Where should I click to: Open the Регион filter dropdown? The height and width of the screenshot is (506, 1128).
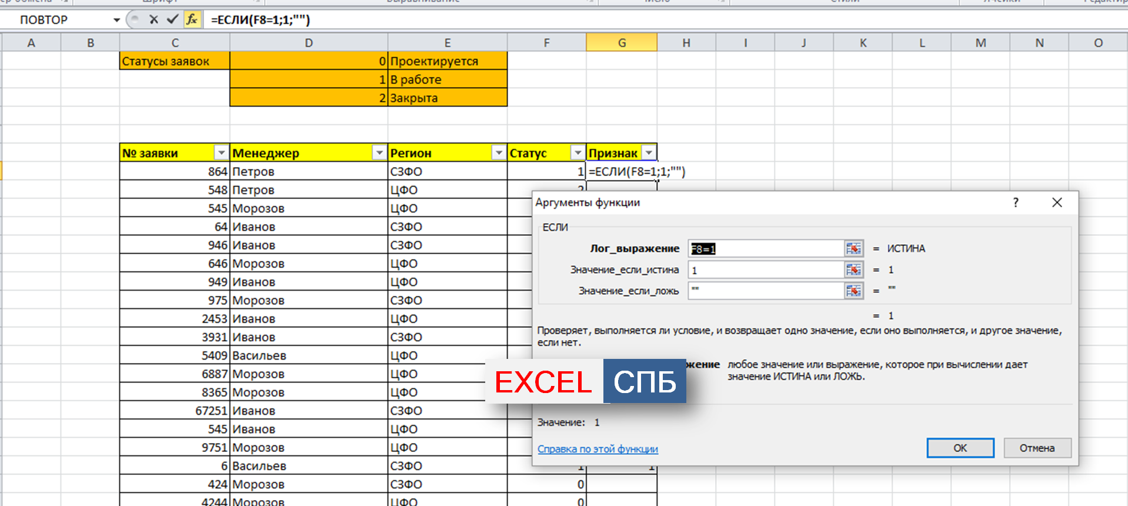(499, 153)
